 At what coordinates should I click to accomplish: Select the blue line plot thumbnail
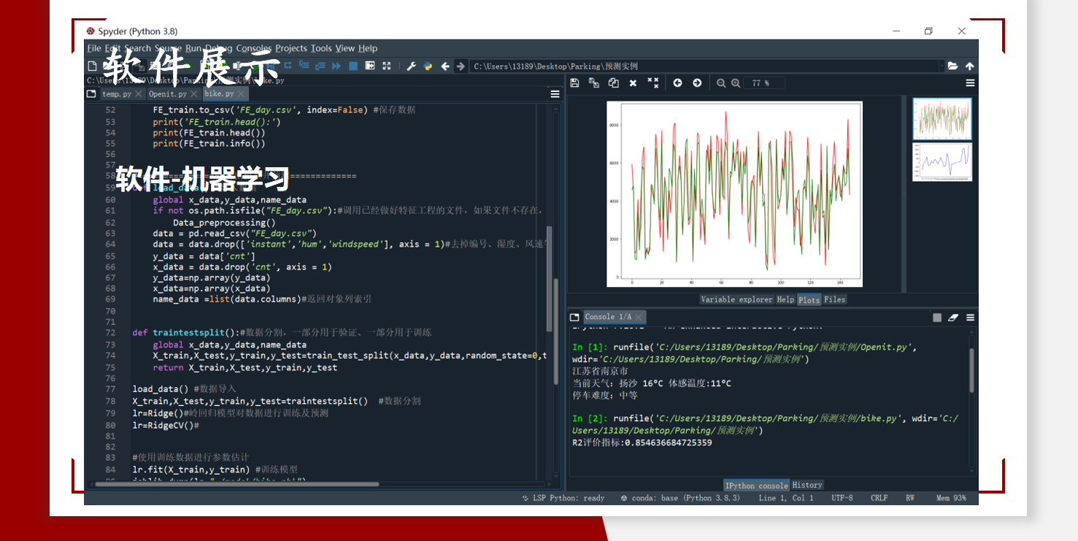pos(942,162)
